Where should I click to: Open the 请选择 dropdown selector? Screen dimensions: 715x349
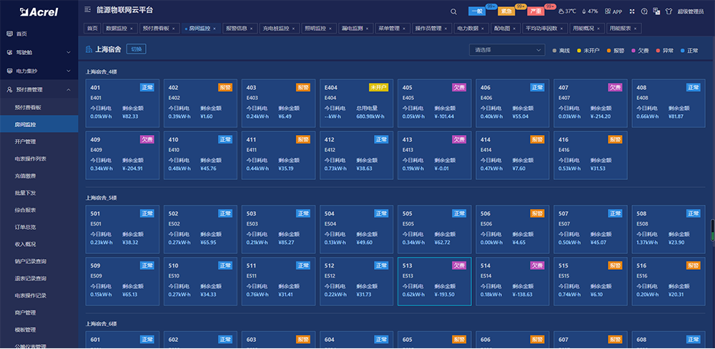pyautogui.click(x=508, y=50)
